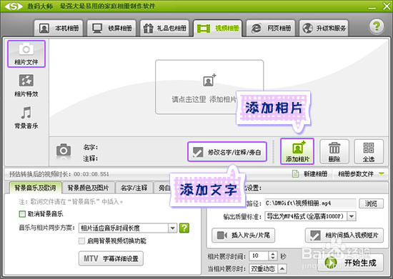Screen dimensions: 393x279
Task: Click the 删除 trash button
Action: 334,152
